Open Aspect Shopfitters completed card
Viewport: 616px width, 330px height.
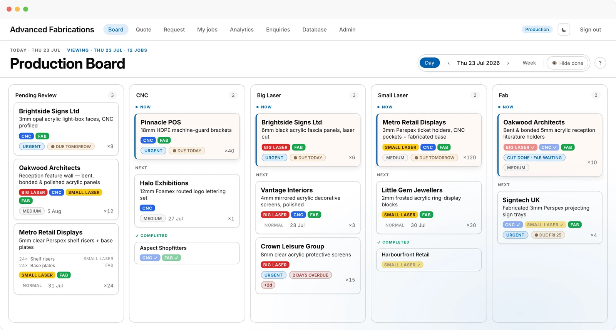tap(187, 253)
